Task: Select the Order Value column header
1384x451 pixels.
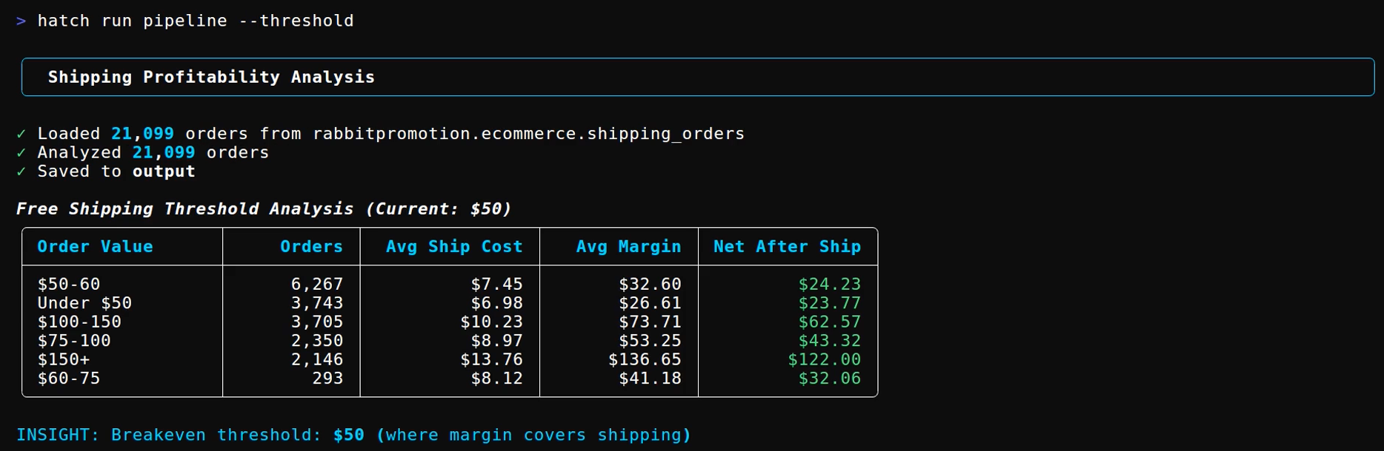Action: click(x=95, y=247)
